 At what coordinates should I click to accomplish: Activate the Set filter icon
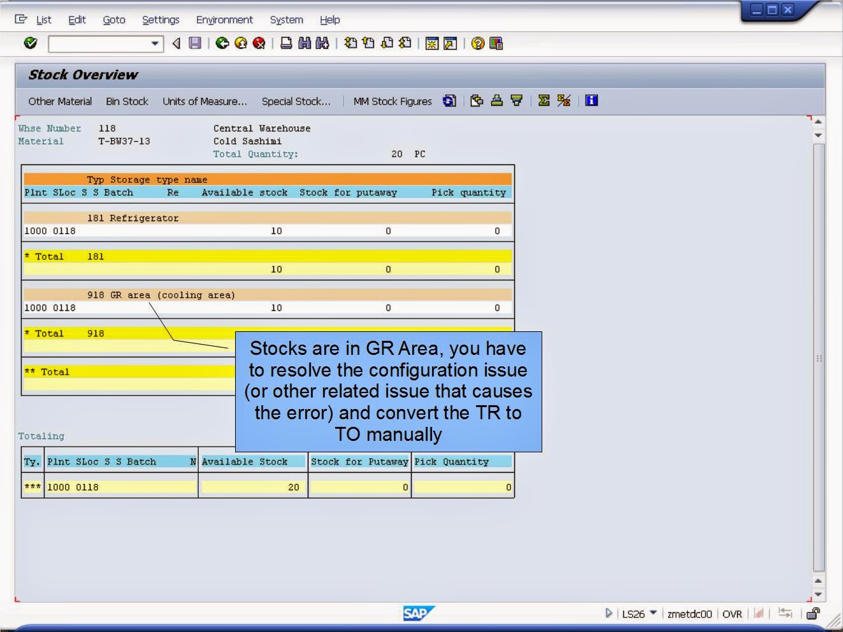point(517,101)
